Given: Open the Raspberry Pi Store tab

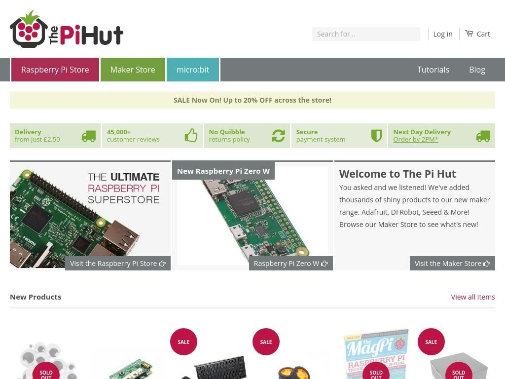Looking at the screenshot, I should point(55,70).
